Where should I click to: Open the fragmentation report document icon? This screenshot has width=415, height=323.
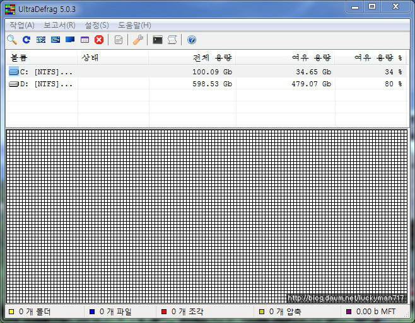[x=119, y=40]
